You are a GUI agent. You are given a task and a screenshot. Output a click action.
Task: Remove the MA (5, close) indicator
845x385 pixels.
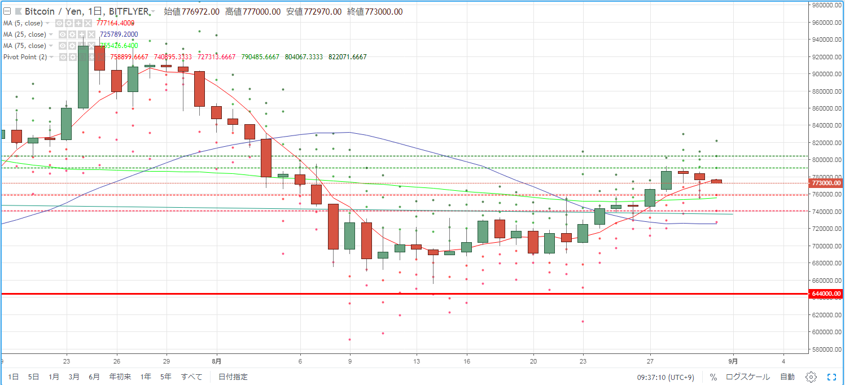(x=87, y=23)
